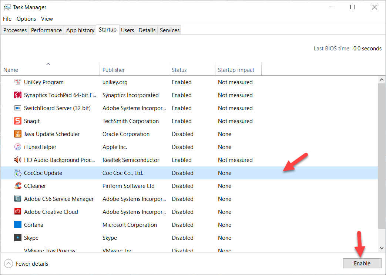Select the CCleaner icon
The width and height of the screenshot is (386, 275).
17,186
